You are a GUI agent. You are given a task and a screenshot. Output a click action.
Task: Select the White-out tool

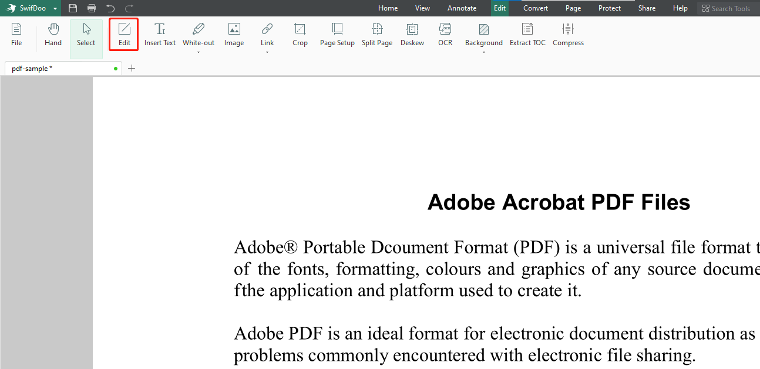(x=199, y=35)
